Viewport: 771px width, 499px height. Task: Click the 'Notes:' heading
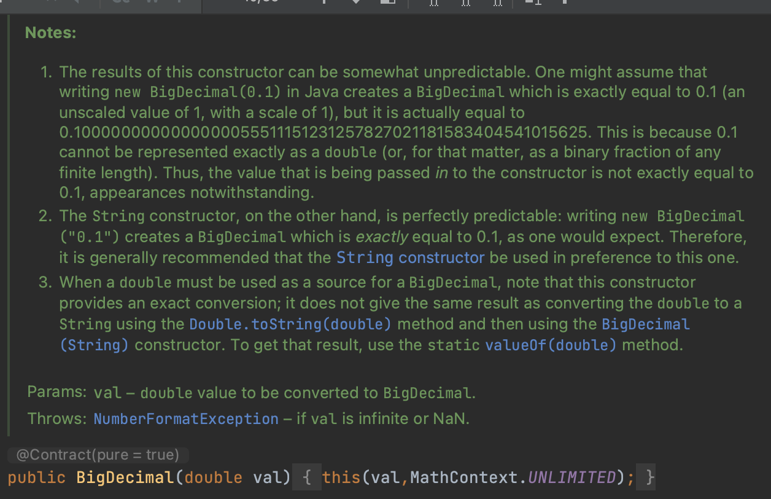tap(50, 33)
